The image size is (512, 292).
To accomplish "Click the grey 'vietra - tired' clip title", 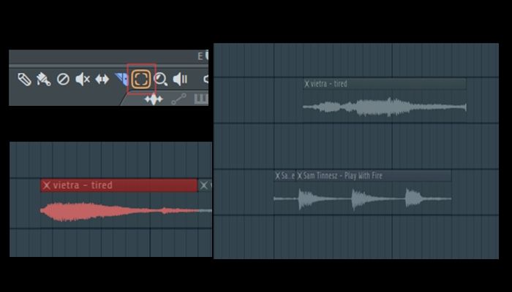I will pos(329,84).
